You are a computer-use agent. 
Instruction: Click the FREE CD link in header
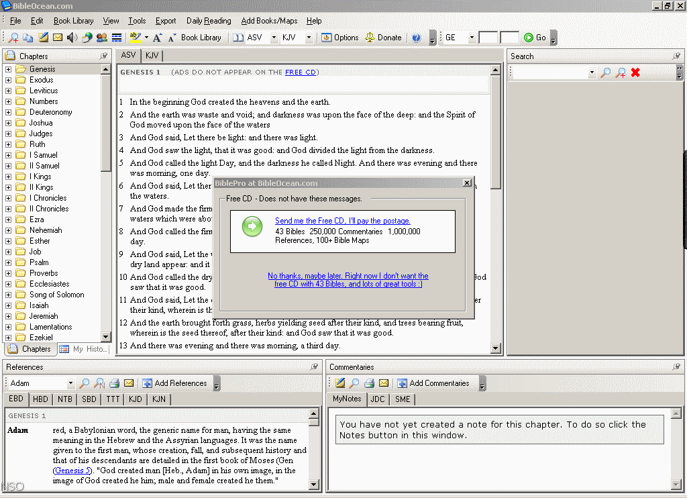click(x=301, y=72)
